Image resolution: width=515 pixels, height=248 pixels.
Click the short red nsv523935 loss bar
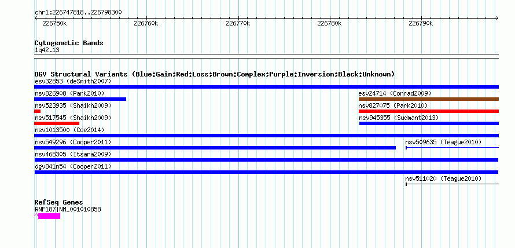pyautogui.click(x=37, y=111)
